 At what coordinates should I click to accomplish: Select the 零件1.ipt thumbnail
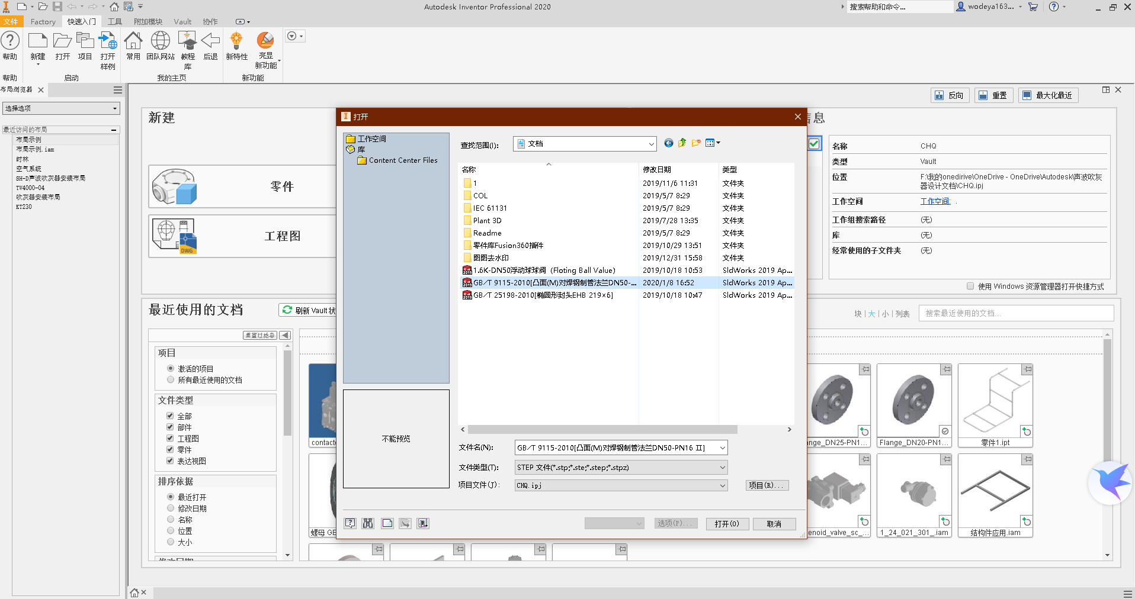click(995, 405)
